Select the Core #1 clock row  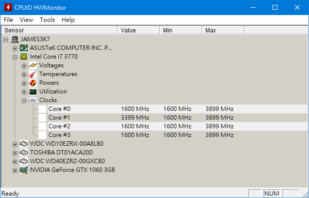[177, 118]
